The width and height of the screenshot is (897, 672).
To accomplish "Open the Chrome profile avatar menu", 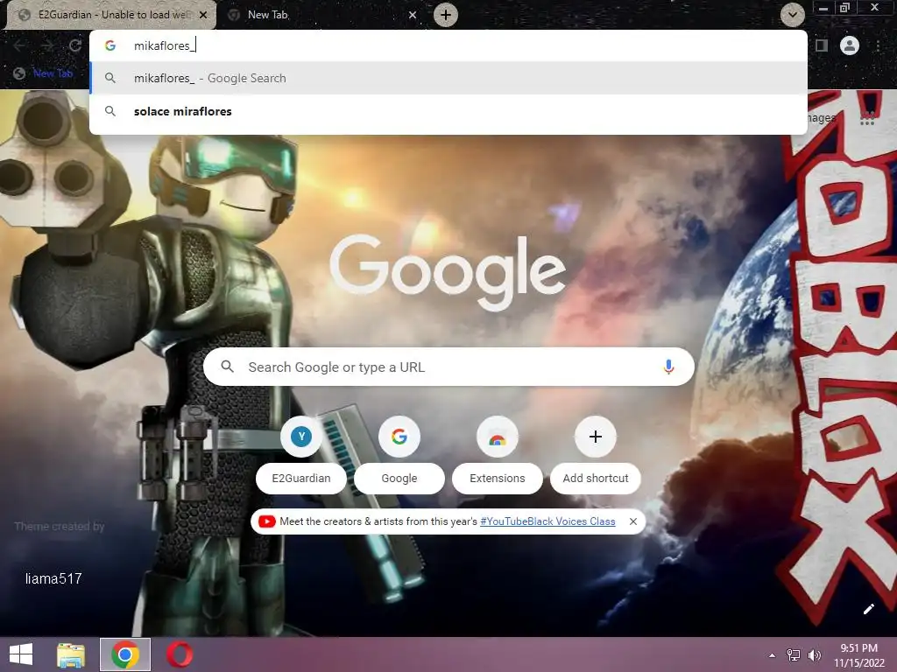I will pos(850,45).
